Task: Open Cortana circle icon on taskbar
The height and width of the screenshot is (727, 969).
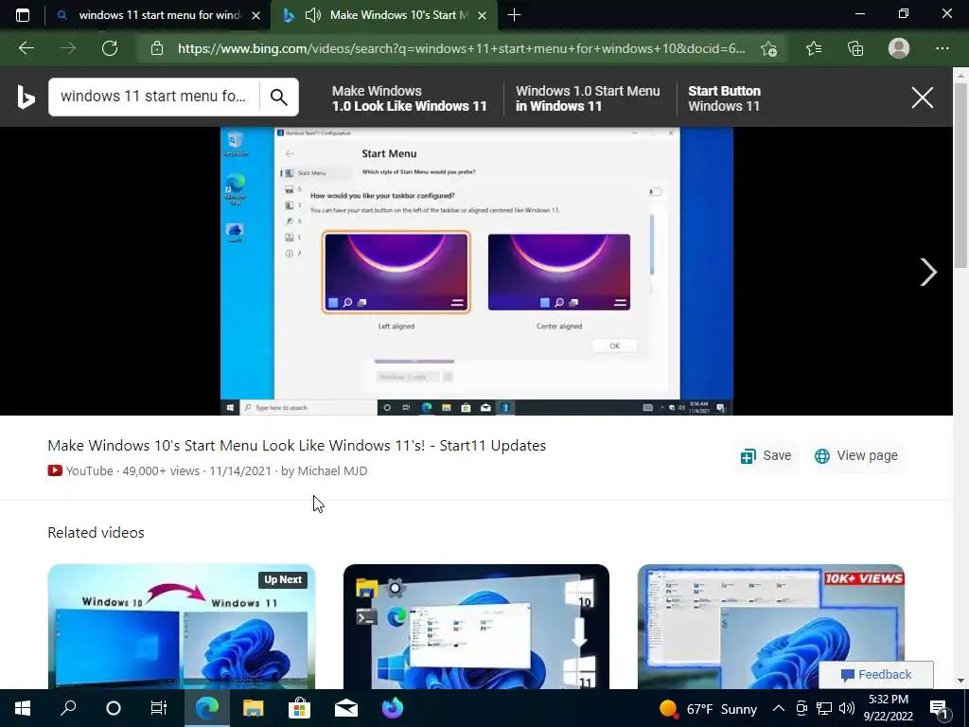Action: click(114, 708)
